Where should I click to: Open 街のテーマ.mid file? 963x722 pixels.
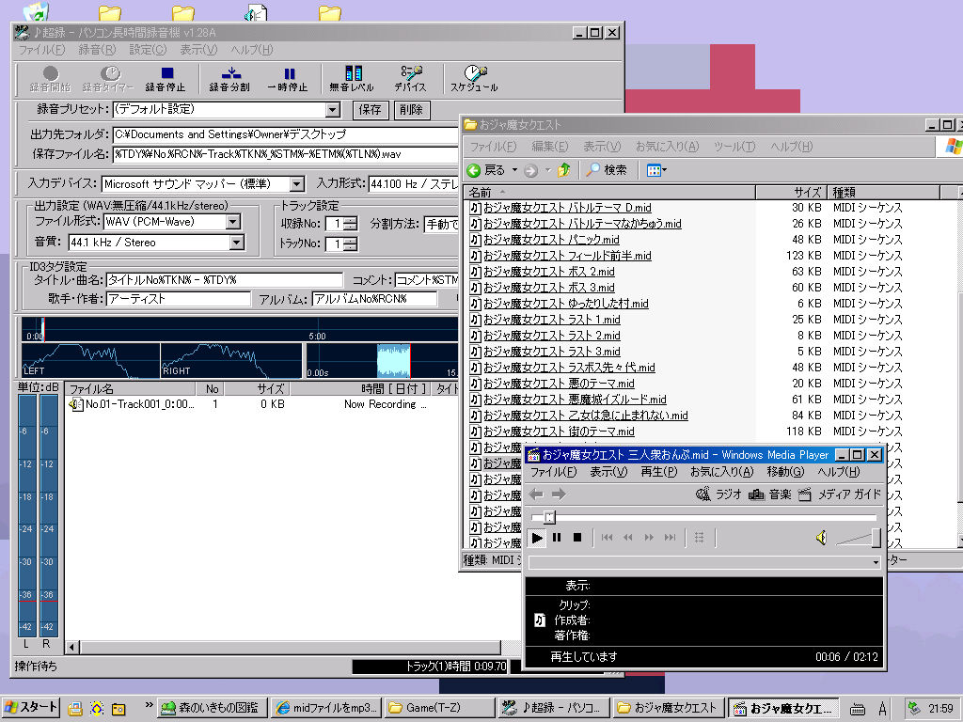[x=559, y=431]
